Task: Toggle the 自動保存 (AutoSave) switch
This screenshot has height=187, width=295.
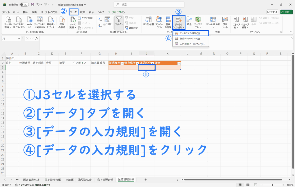Action: point(24,5)
